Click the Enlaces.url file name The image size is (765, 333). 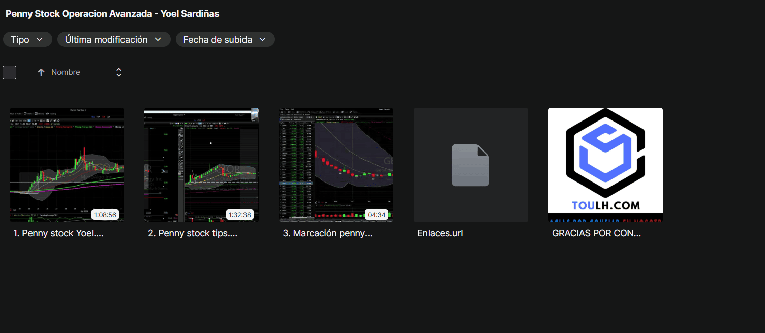[x=440, y=234]
